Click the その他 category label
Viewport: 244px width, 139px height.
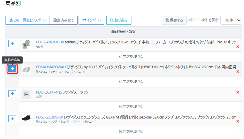[x=40, y=47]
